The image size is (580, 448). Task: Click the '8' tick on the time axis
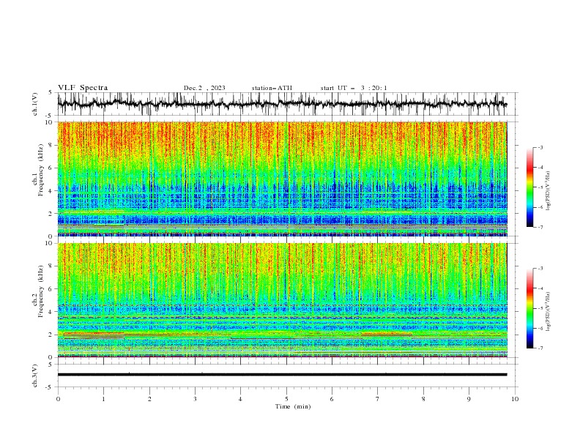(423, 399)
